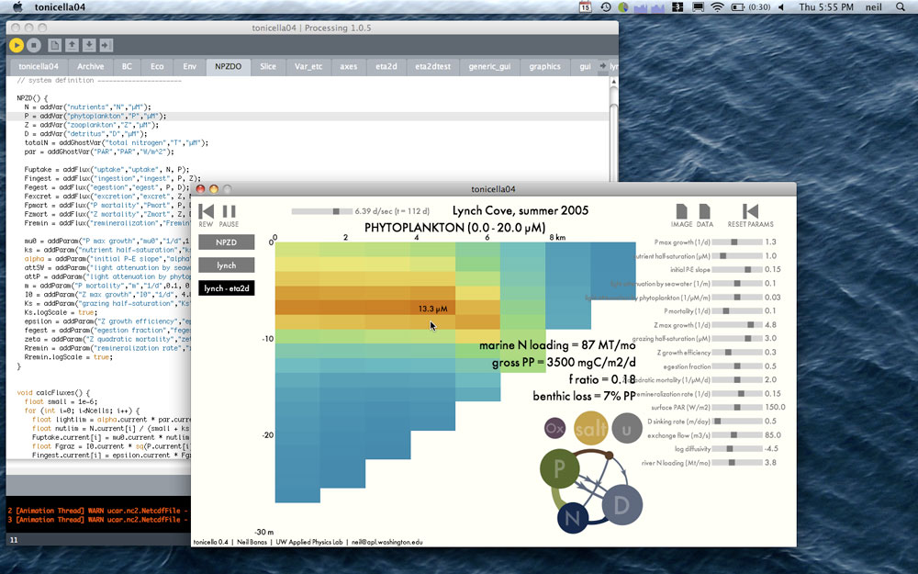
Task: Open the generic_gui tab
Action: click(489, 67)
